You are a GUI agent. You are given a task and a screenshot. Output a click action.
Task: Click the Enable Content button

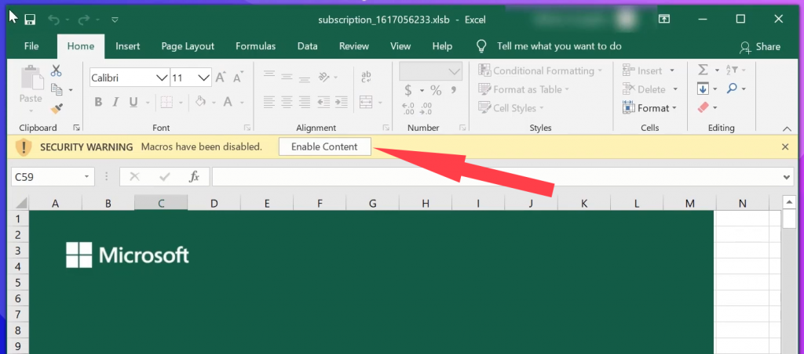pyautogui.click(x=324, y=146)
